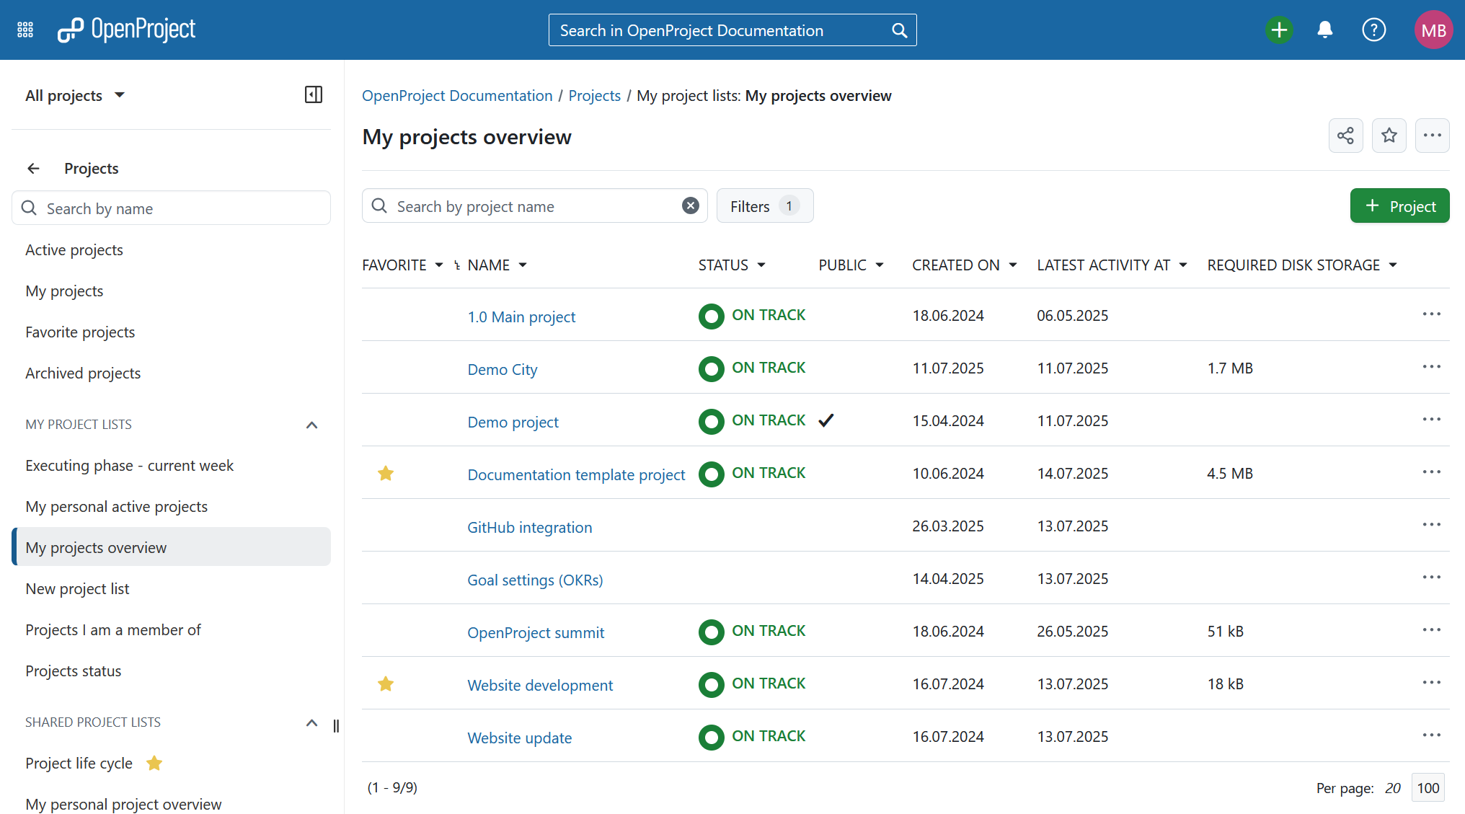The height and width of the screenshot is (814, 1465).
Task: Set per page to 100
Action: tap(1428, 788)
